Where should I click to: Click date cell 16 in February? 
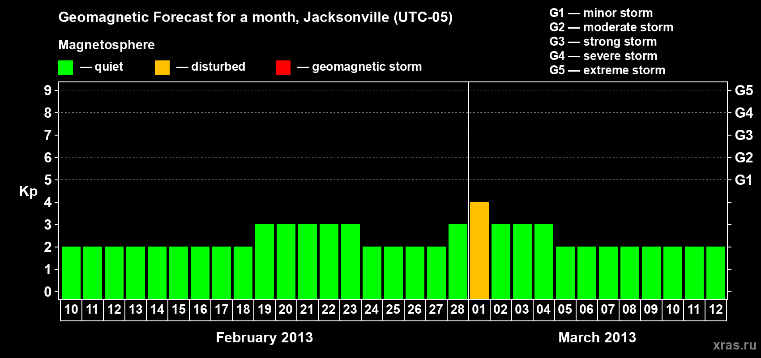tap(200, 310)
